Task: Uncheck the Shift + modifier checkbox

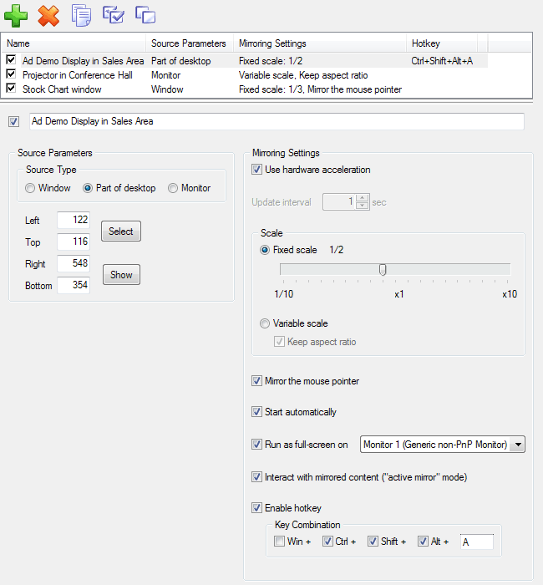Action: [373, 541]
